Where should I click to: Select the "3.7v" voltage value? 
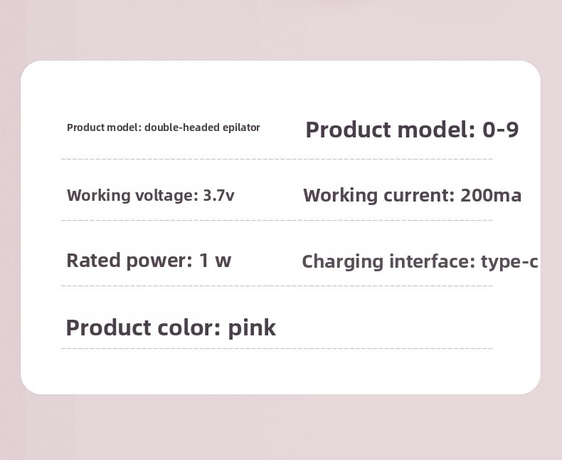(x=218, y=195)
